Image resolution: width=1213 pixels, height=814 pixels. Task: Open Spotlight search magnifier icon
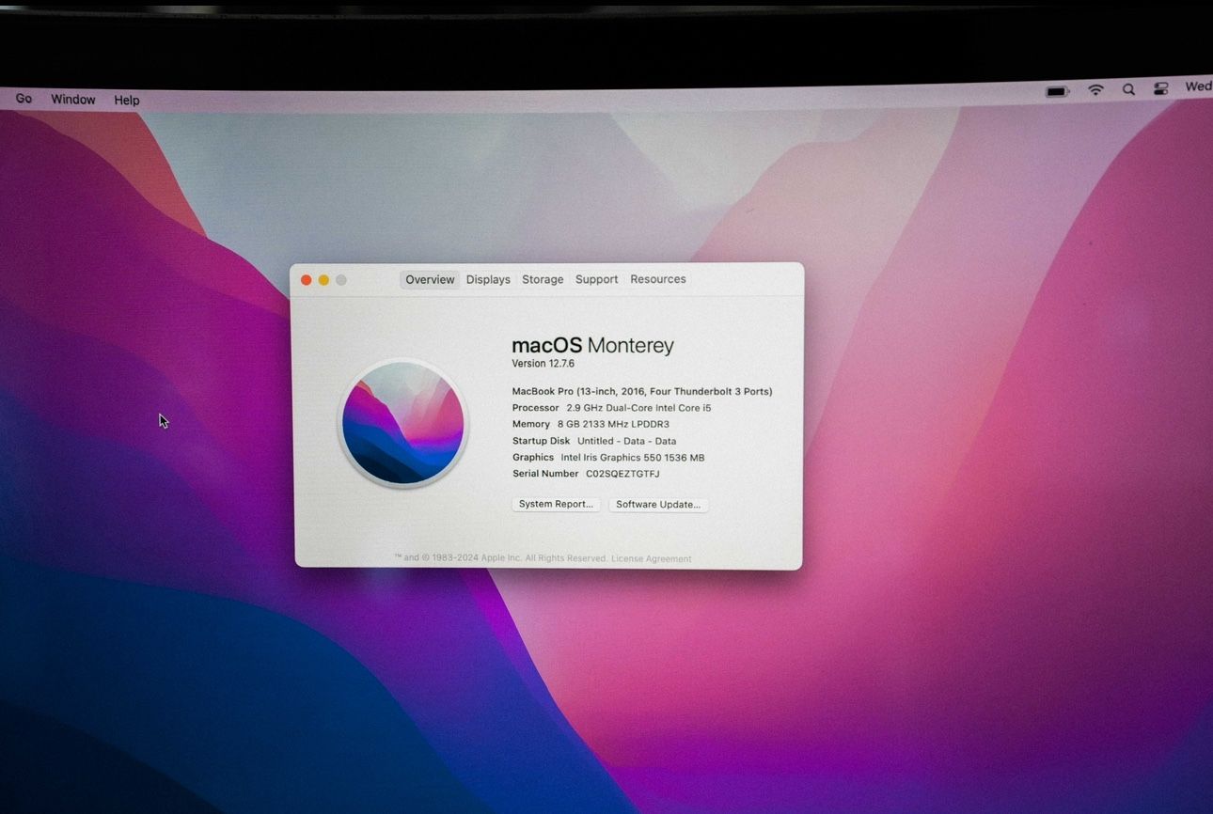[1128, 90]
